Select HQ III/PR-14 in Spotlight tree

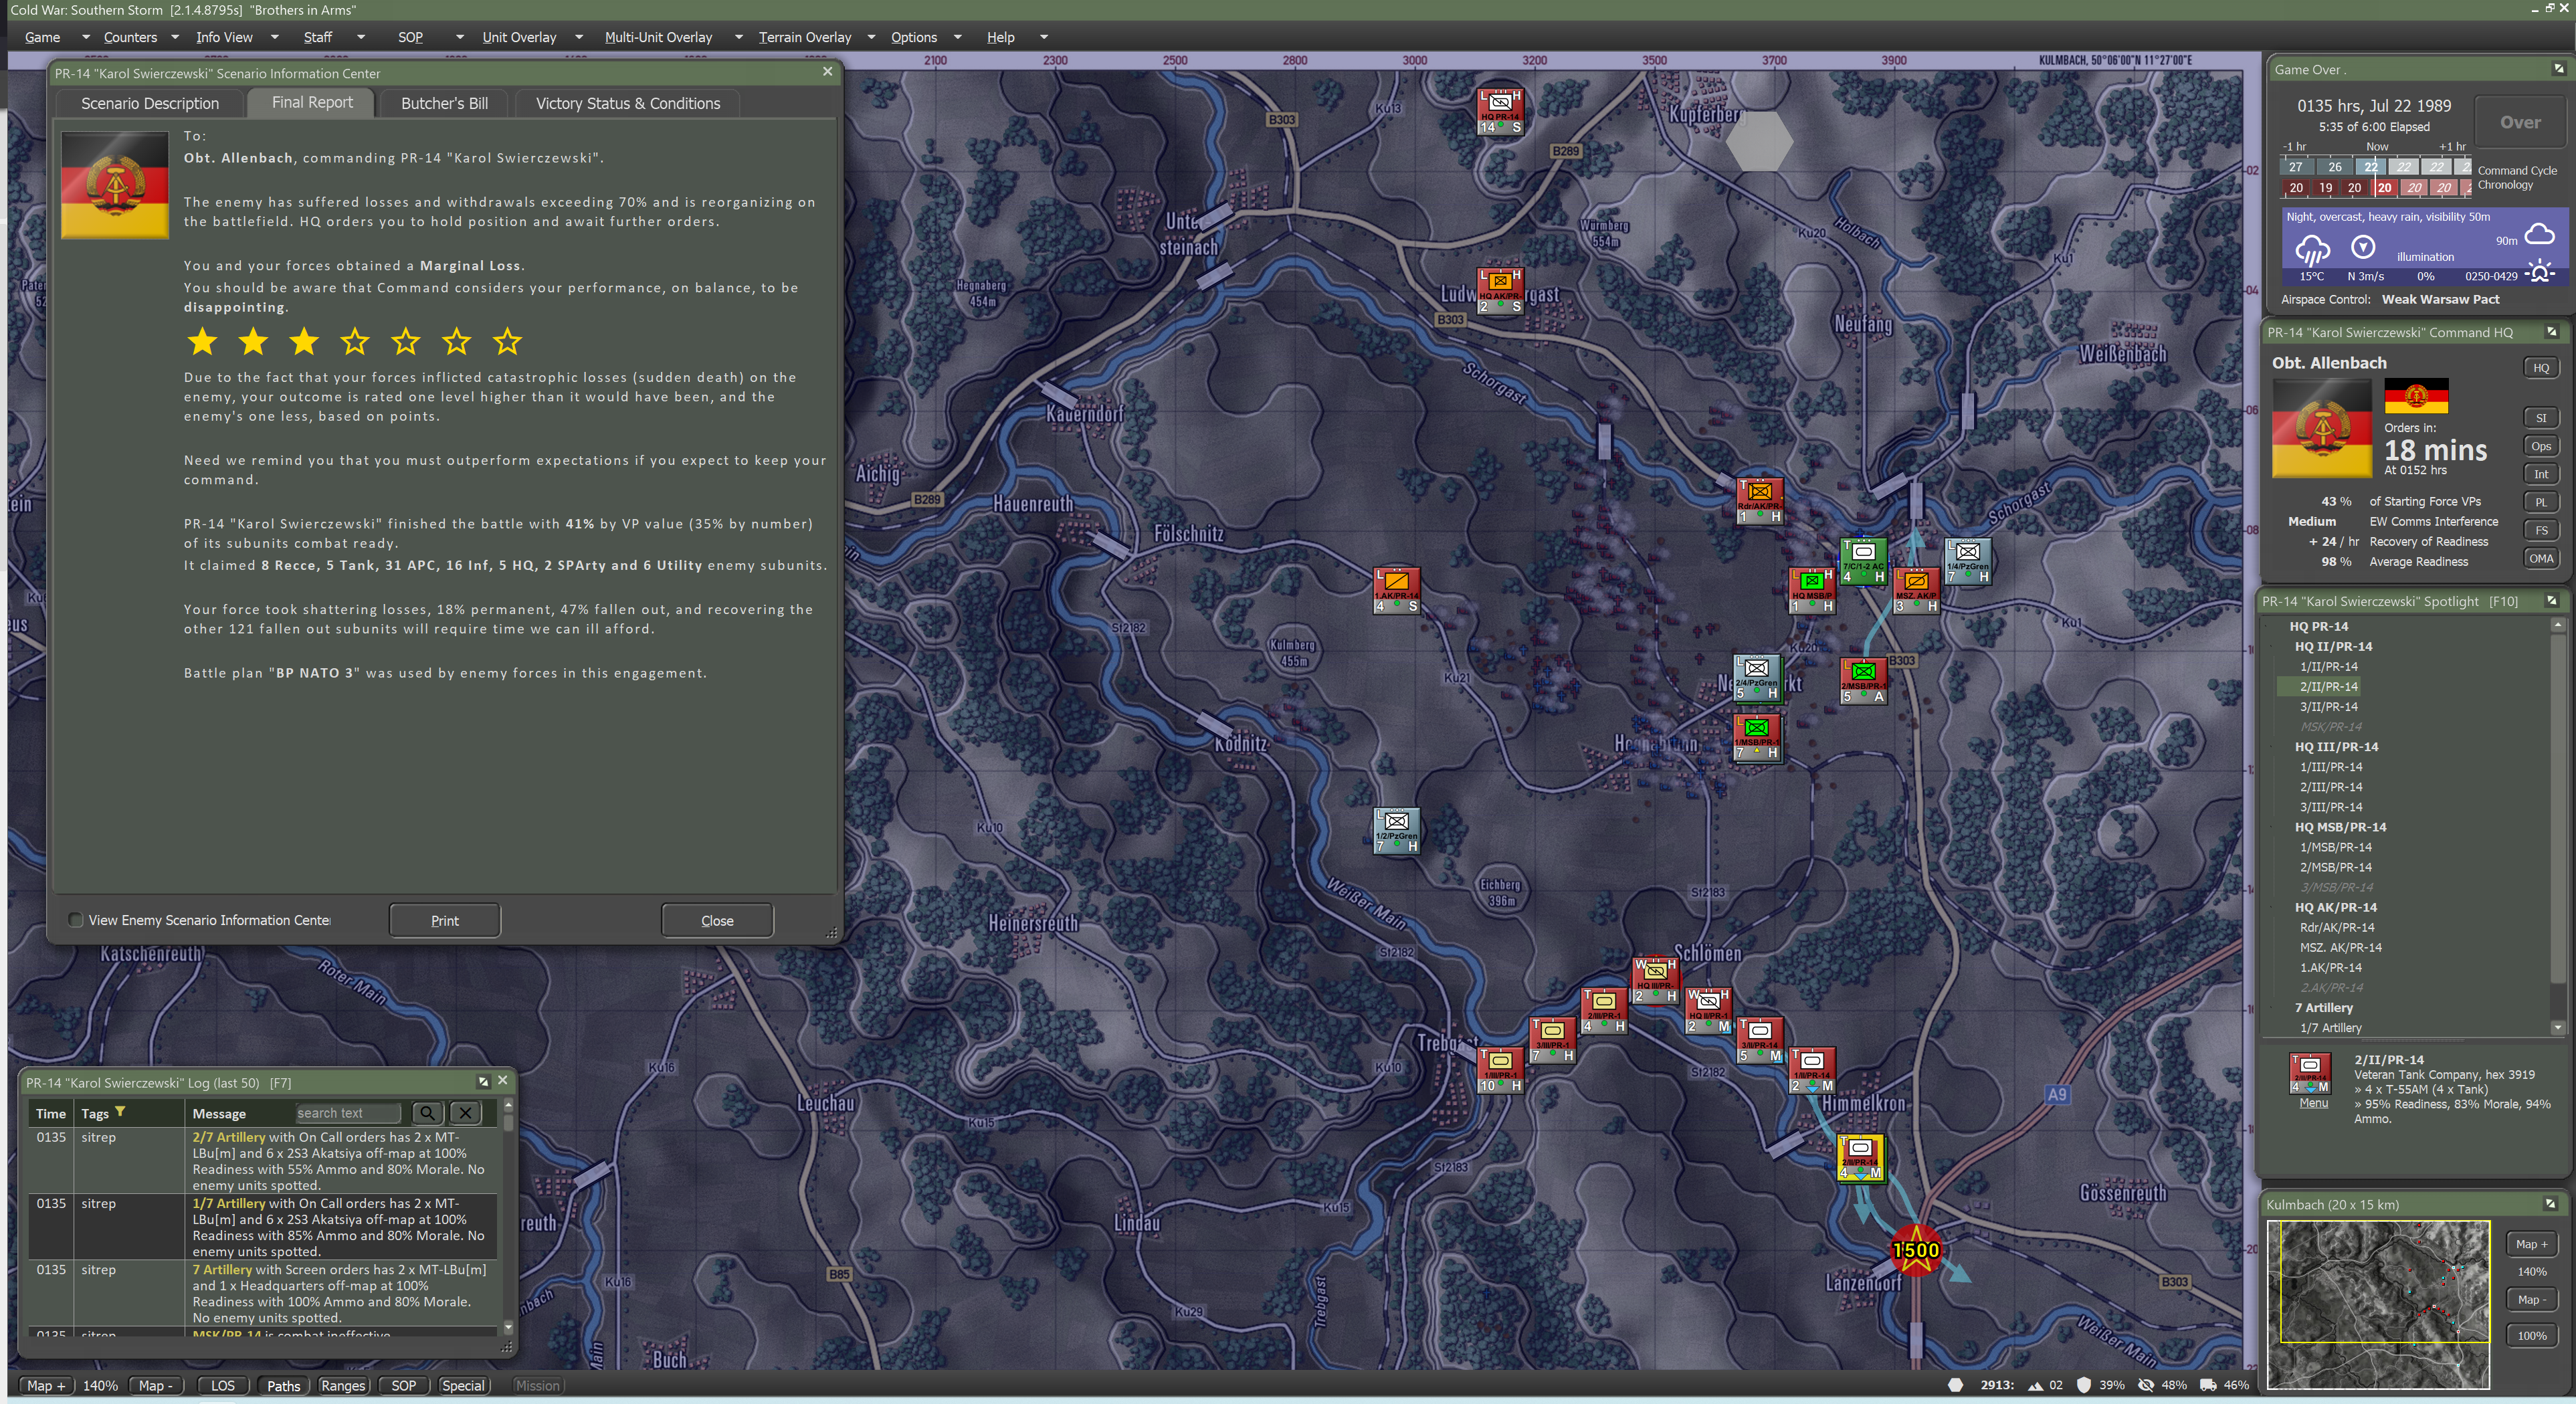(2336, 747)
